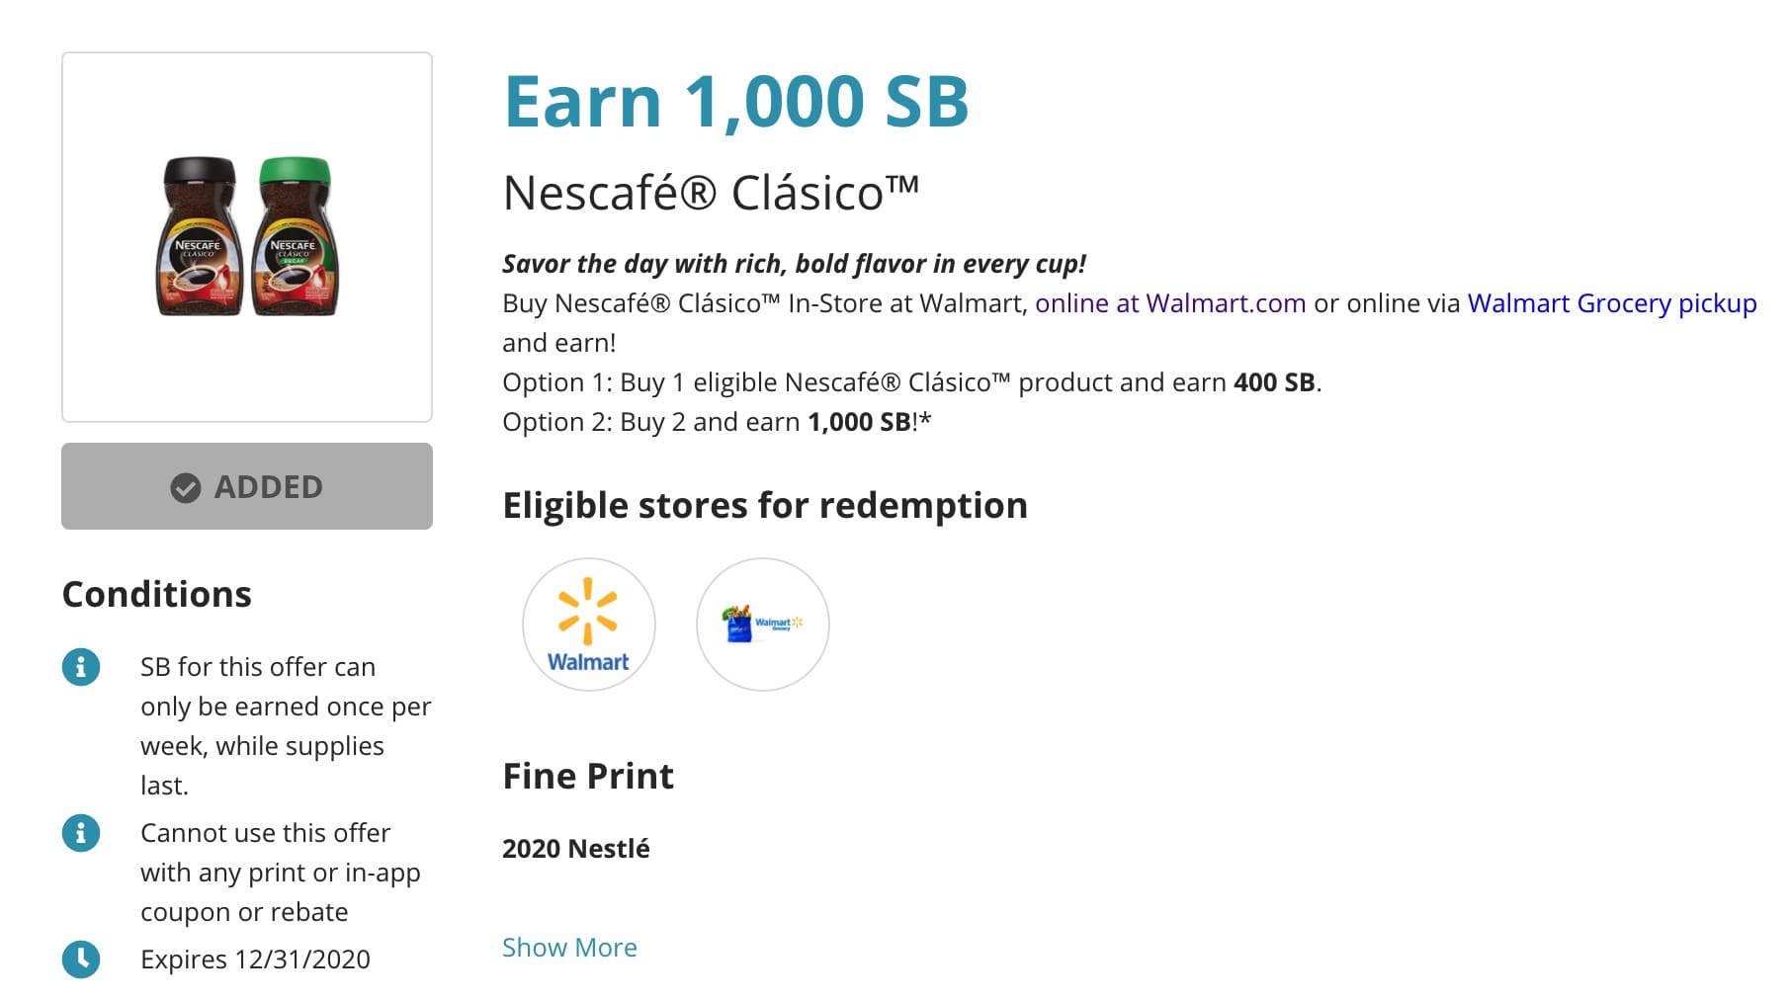Click the Nescafé Clásico product image
The width and height of the screenshot is (1789, 1002).
[x=247, y=237]
